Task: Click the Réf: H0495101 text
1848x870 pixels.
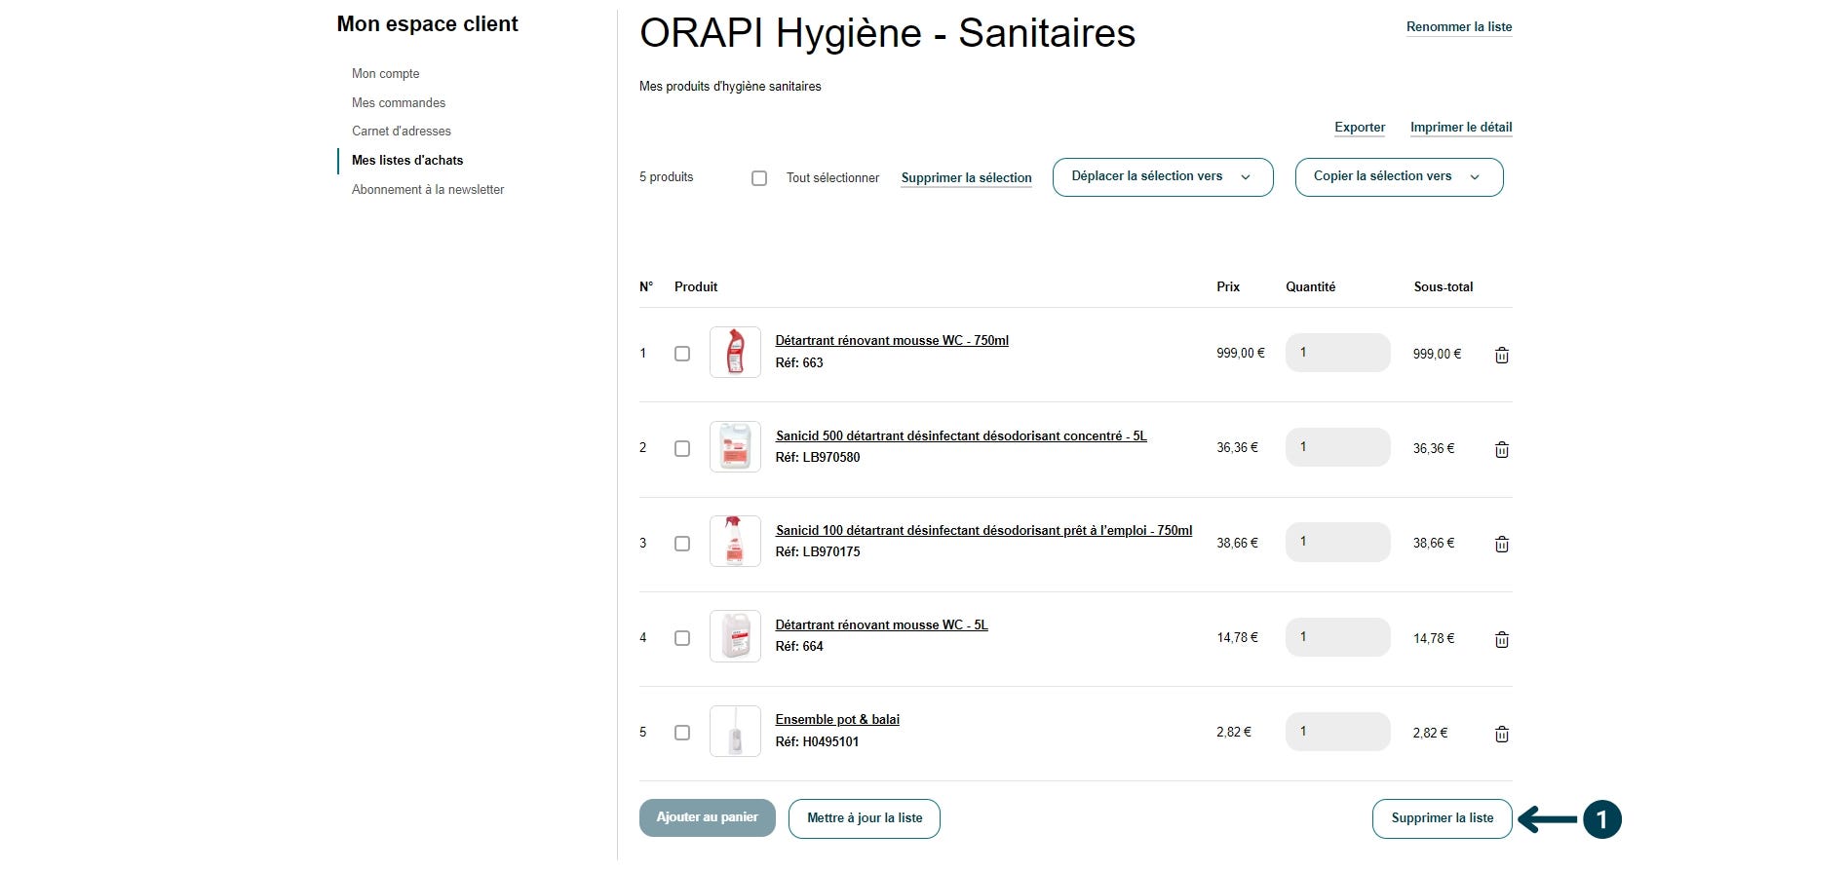Action: click(x=817, y=742)
